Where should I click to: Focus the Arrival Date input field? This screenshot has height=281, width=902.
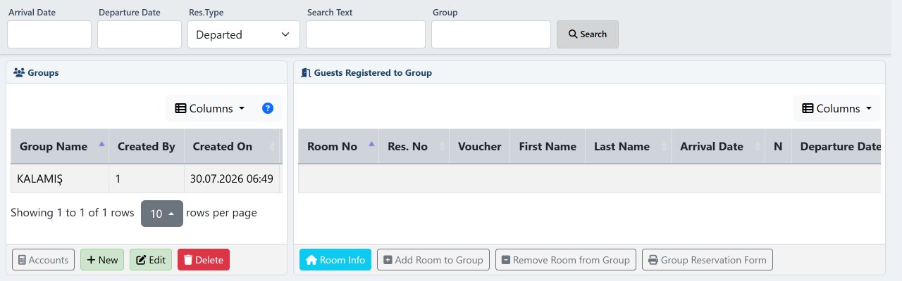coord(49,34)
